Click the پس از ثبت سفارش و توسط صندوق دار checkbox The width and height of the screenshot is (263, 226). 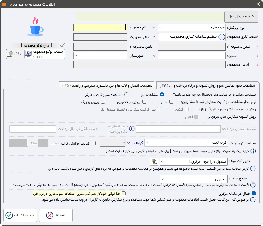[x=159, y=109]
